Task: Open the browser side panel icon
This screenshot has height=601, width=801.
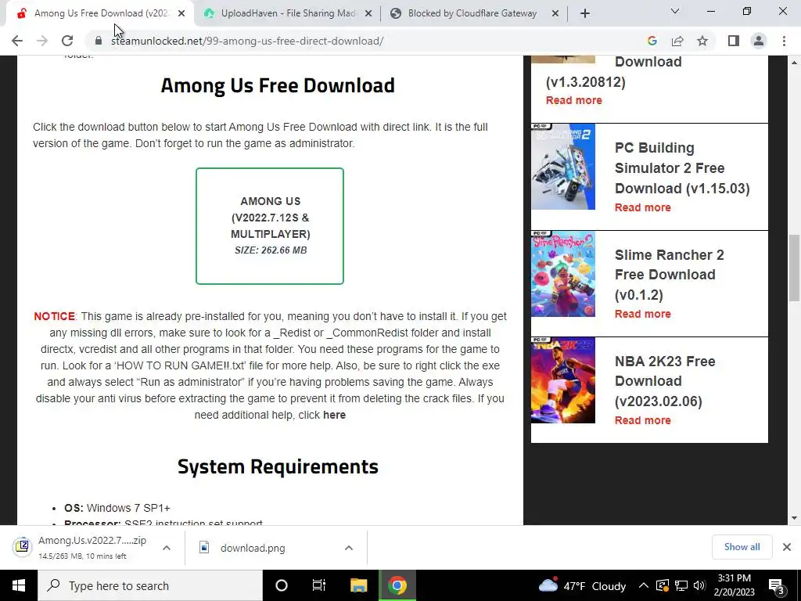Action: [734, 41]
